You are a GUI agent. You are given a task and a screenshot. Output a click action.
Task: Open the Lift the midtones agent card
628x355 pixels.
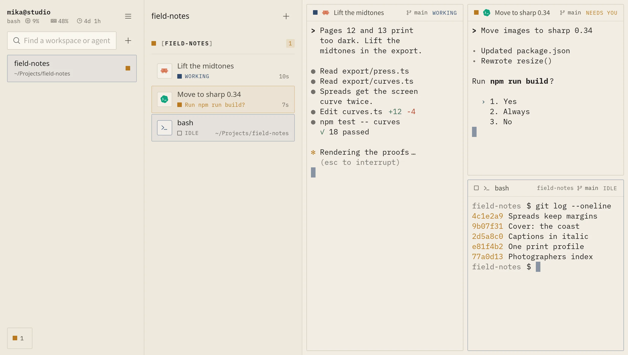[223, 71]
